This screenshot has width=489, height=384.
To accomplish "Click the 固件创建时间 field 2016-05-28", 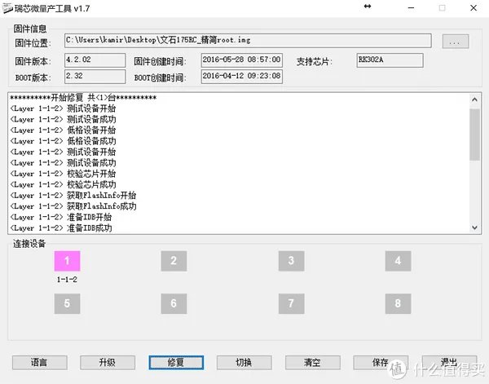I will (242, 60).
